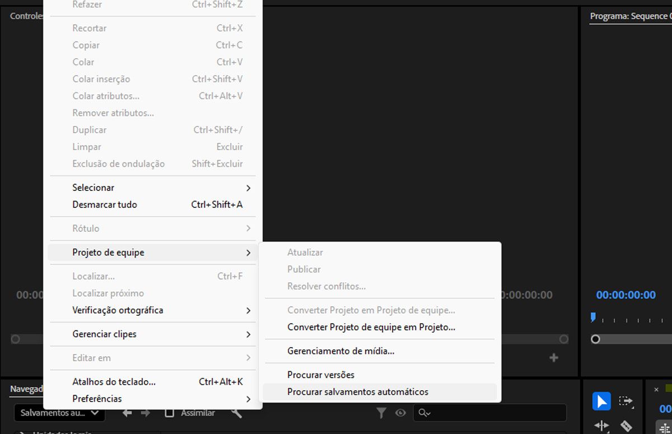The height and width of the screenshot is (434, 672).
Task: Click the blue playhead marker in Program monitor
Action: [594, 316]
